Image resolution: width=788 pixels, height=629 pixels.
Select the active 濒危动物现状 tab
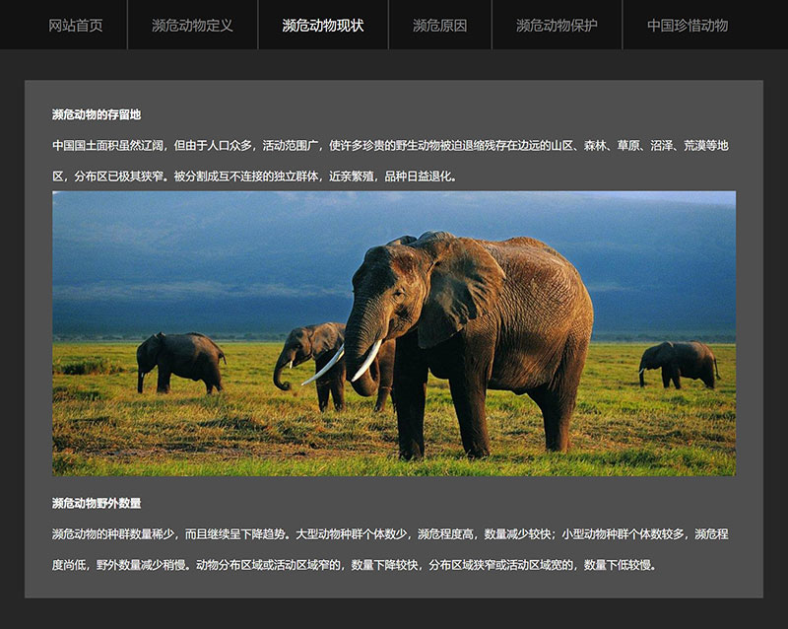coord(323,25)
